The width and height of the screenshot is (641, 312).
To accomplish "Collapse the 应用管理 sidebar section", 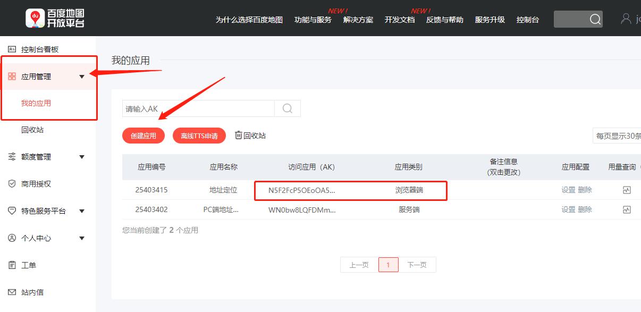I will click(81, 76).
